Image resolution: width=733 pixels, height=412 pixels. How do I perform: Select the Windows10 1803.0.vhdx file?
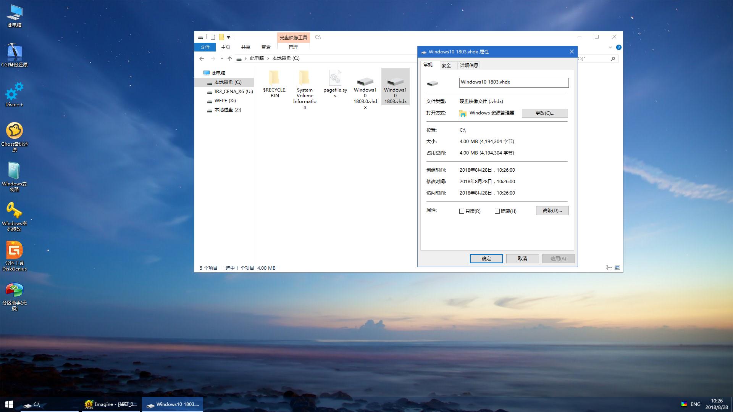tap(365, 90)
